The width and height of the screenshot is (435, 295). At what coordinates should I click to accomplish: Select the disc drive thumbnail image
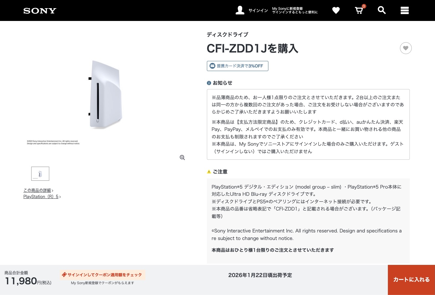tap(40, 174)
